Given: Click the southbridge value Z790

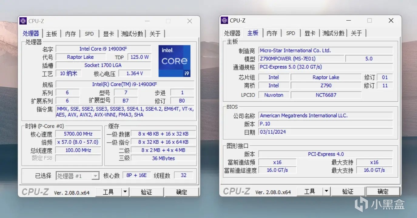Looking at the screenshot, I should coord(326,86).
